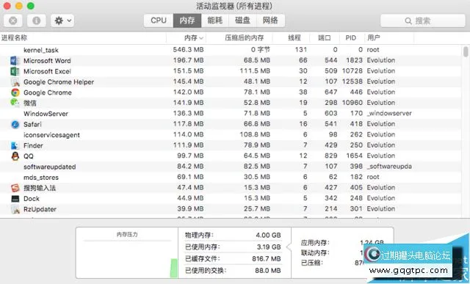This screenshot has width=470, height=284.
Task: Focus the 搜索 search field
Action: point(423,21)
